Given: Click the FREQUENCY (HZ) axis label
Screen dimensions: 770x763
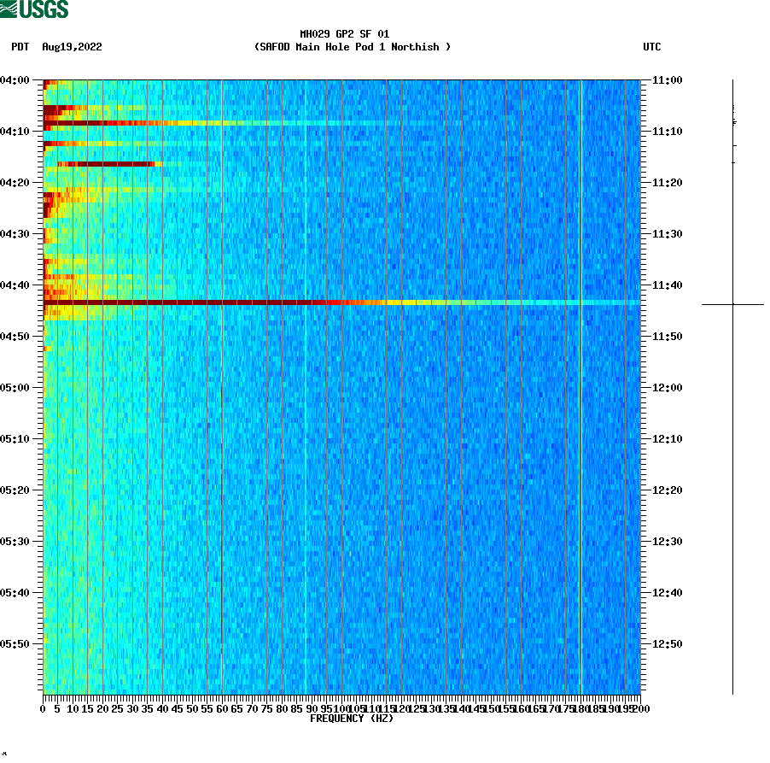Looking at the screenshot, I should point(352,718).
